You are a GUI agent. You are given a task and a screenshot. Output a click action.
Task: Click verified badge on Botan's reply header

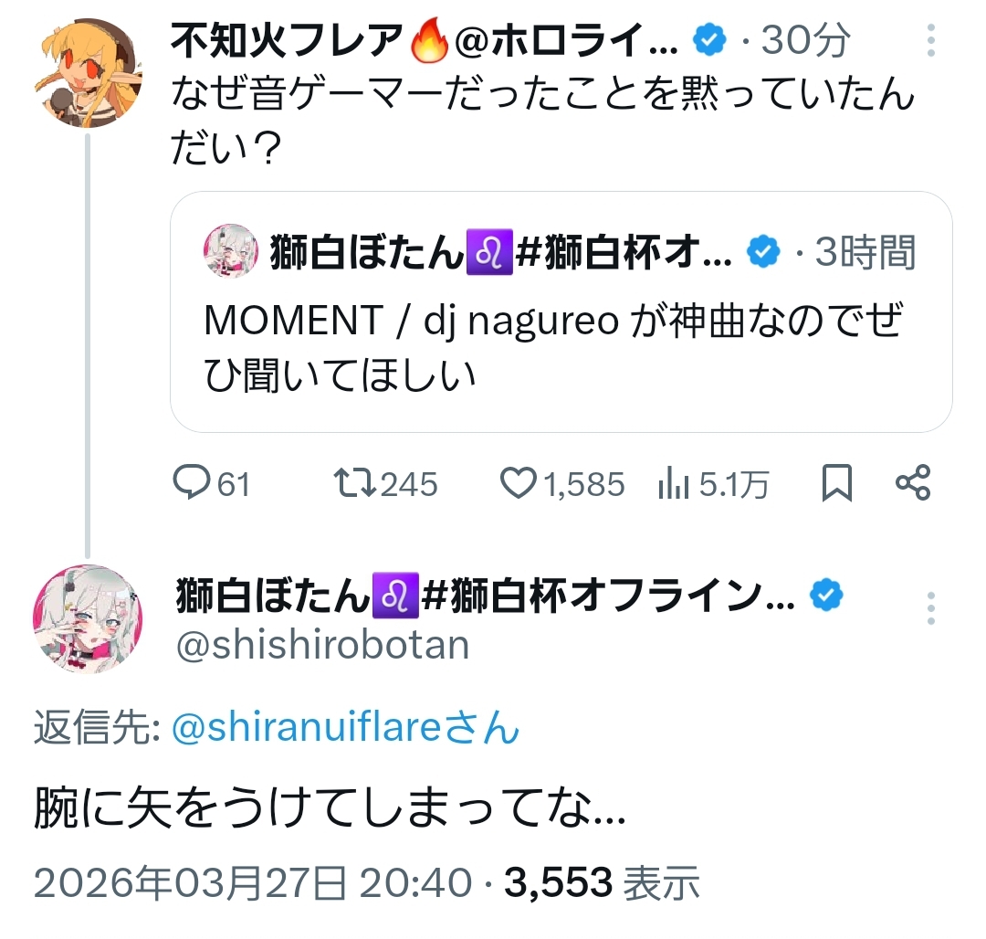coord(827,596)
